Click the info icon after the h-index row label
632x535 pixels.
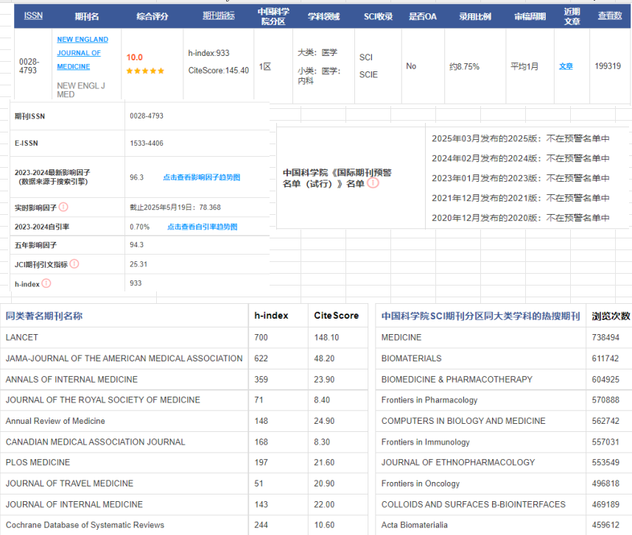pyautogui.click(x=46, y=283)
